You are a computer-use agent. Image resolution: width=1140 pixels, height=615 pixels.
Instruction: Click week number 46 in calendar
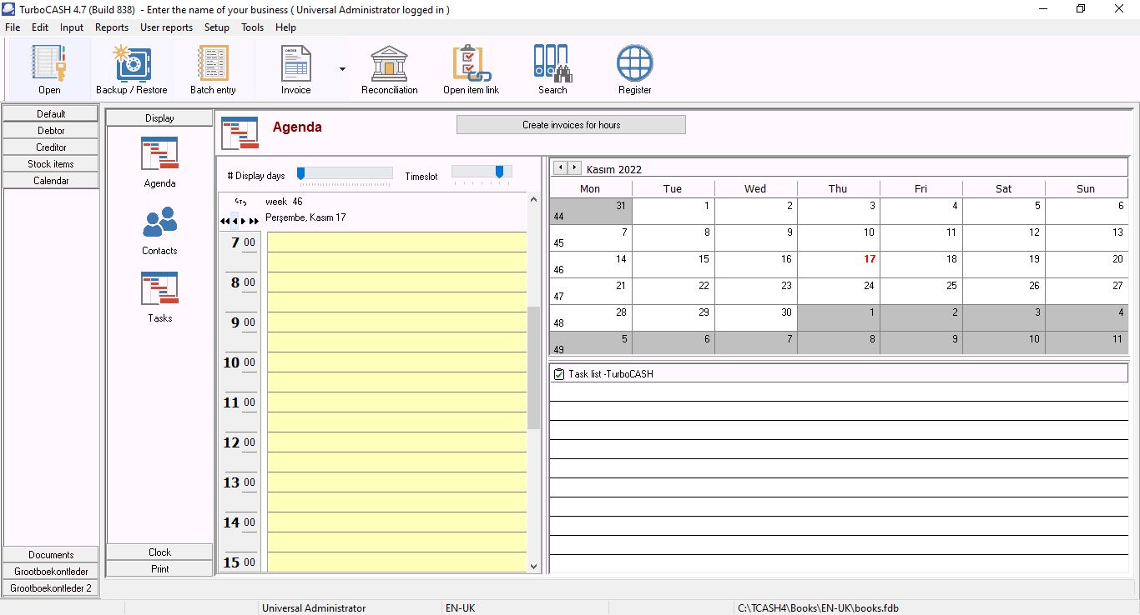[x=558, y=271]
